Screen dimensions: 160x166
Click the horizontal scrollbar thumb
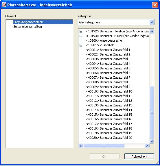pyautogui.click(x=104, y=146)
